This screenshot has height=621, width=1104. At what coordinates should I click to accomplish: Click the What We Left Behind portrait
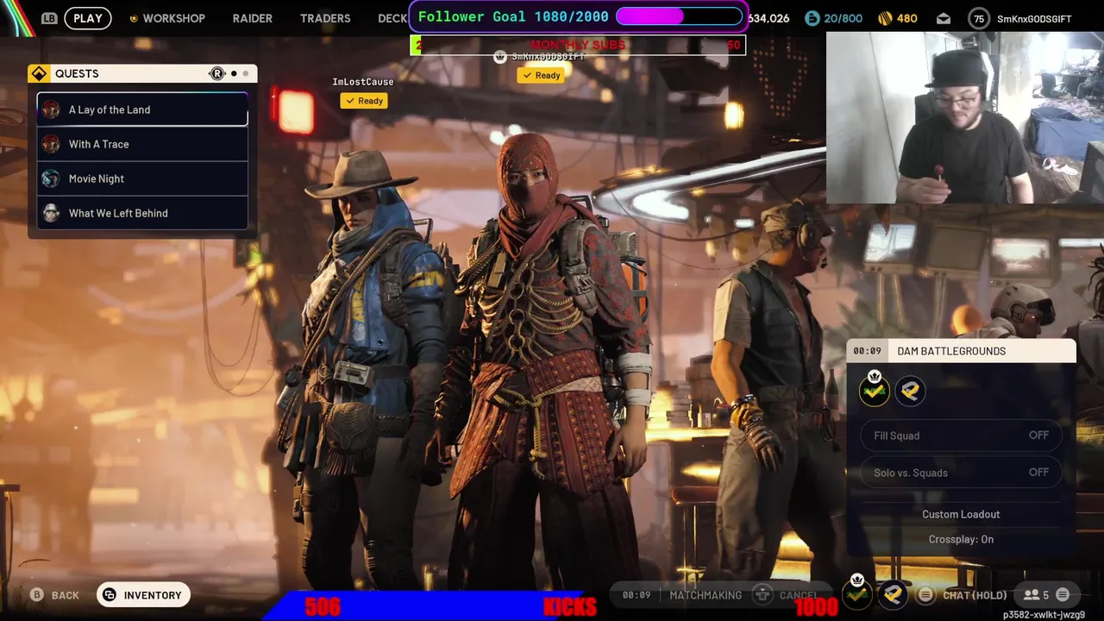pos(51,213)
